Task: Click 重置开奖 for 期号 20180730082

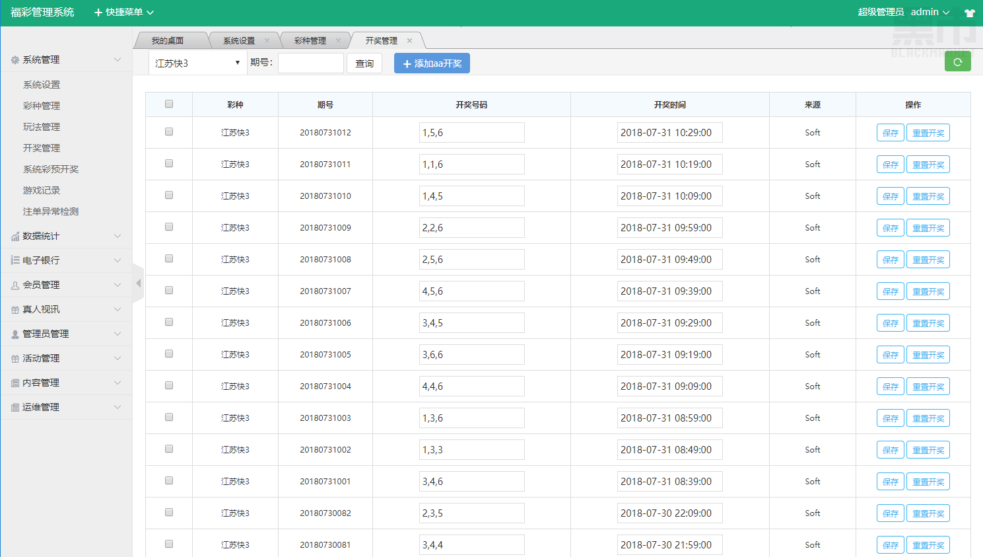Action: coord(928,513)
